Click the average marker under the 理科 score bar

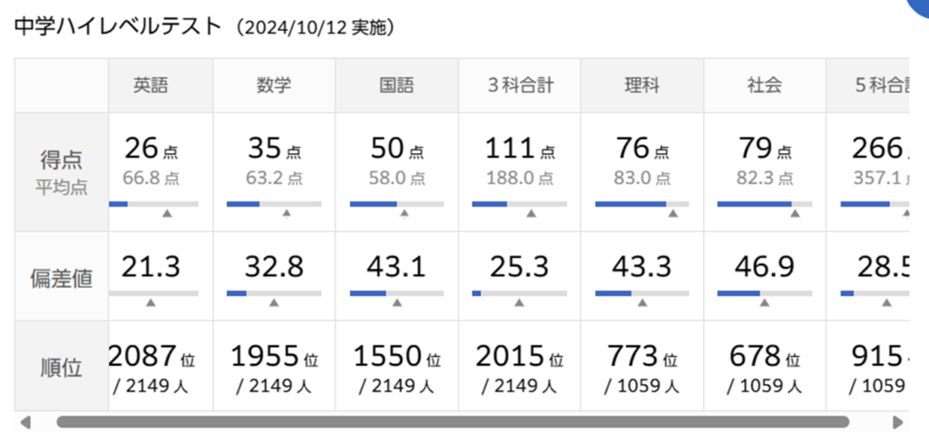(x=672, y=214)
